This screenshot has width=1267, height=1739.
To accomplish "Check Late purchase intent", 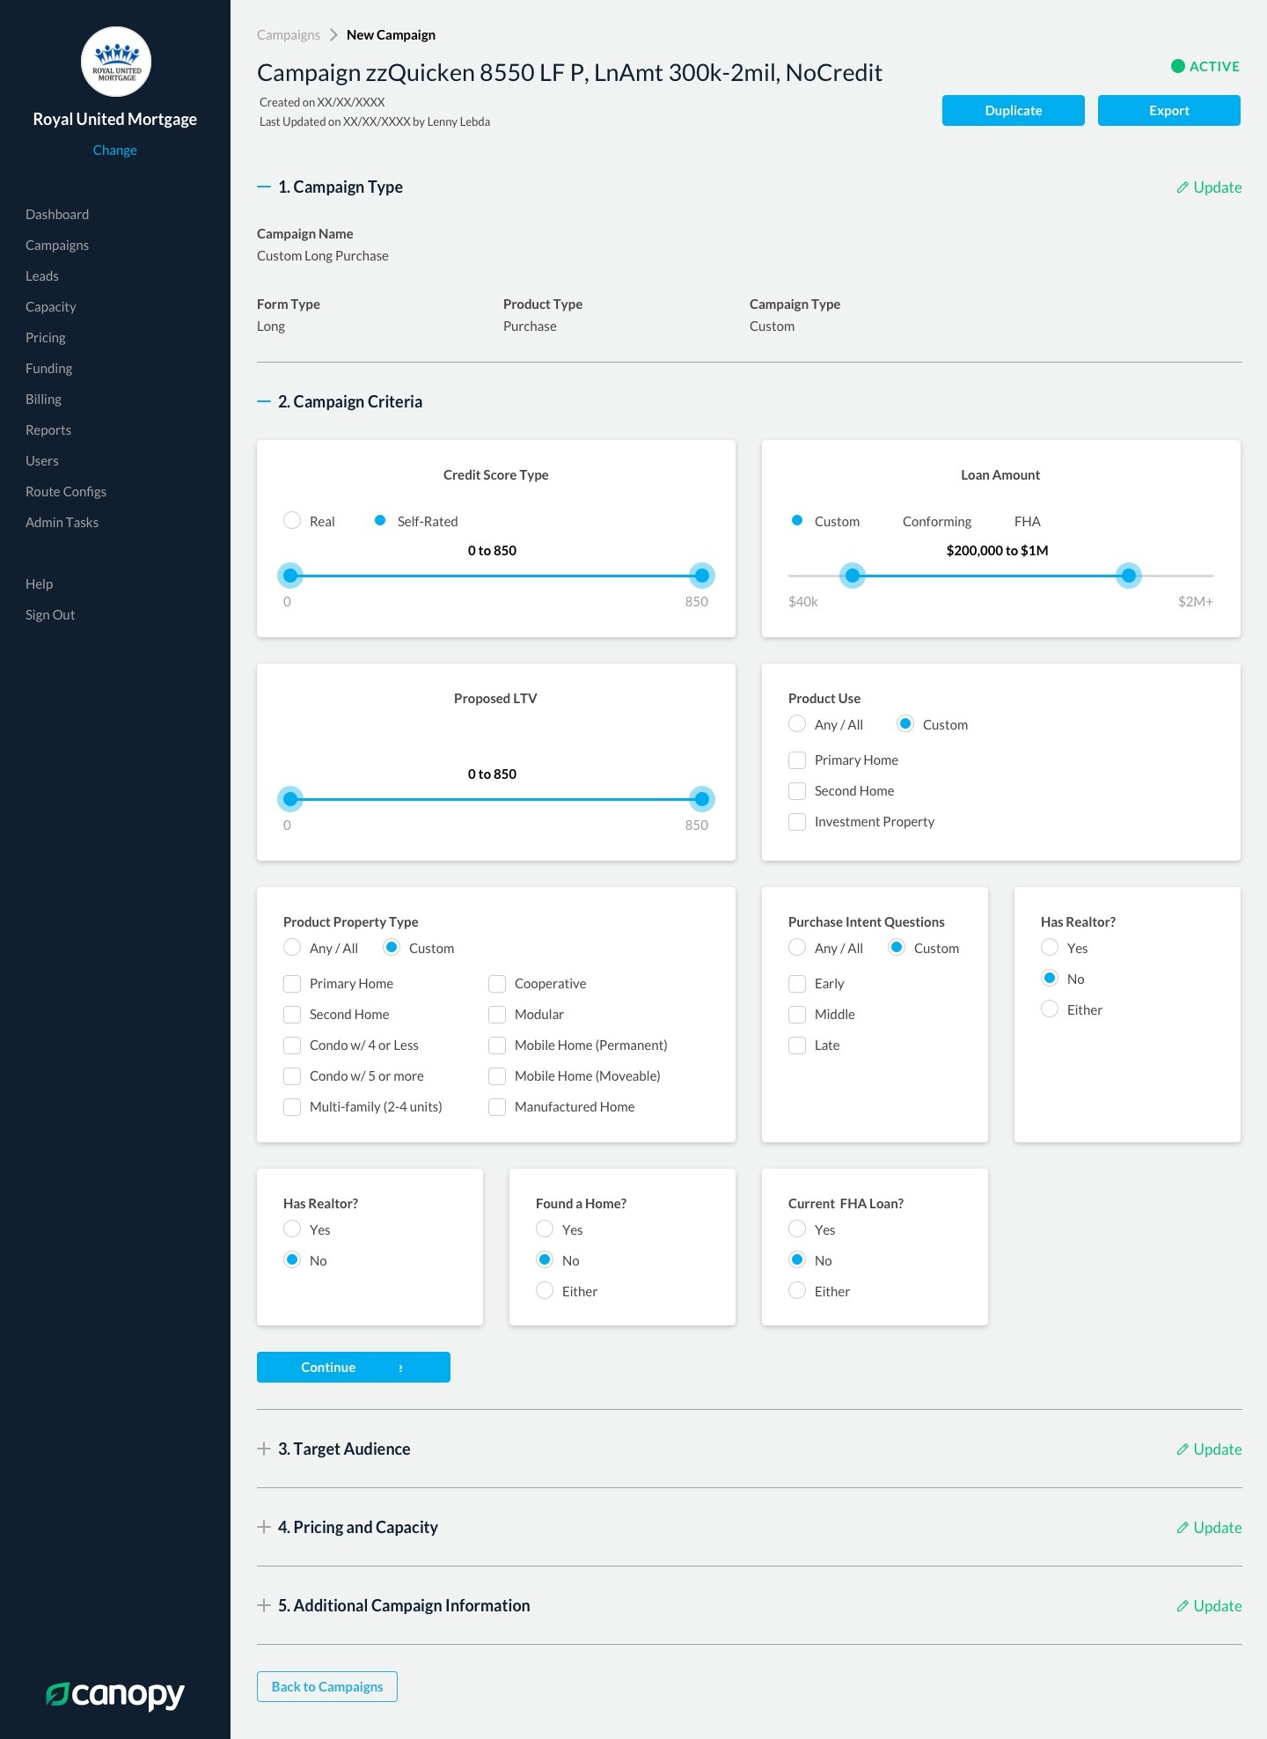I will (x=797, y=1045).
